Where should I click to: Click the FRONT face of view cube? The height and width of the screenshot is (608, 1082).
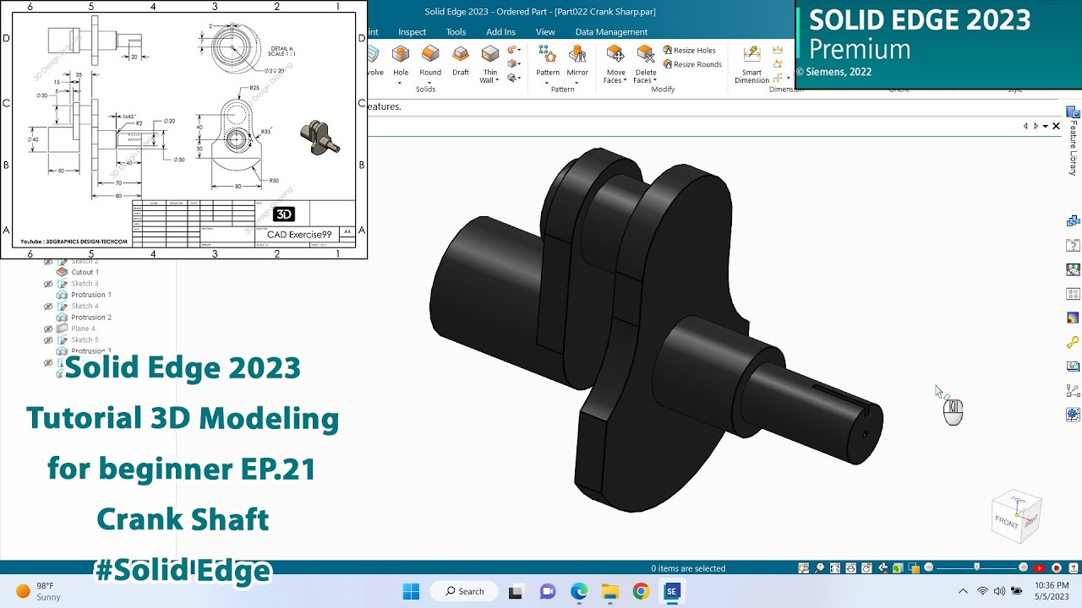pyautogui.click(x=1007, y=523)
